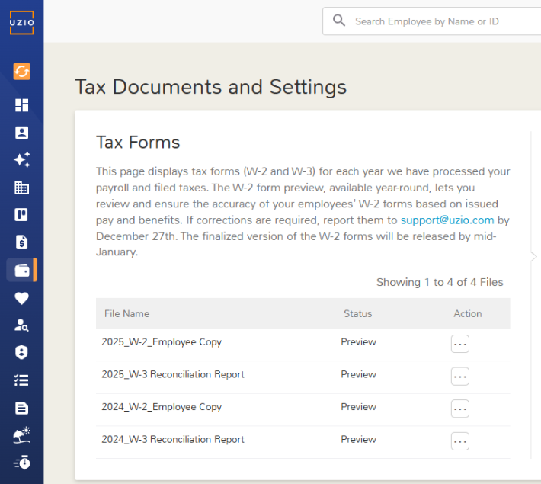541x484 pixels.
Task: Select the 2025_W-2_Employee Copy file name
Action: (162, 342)
